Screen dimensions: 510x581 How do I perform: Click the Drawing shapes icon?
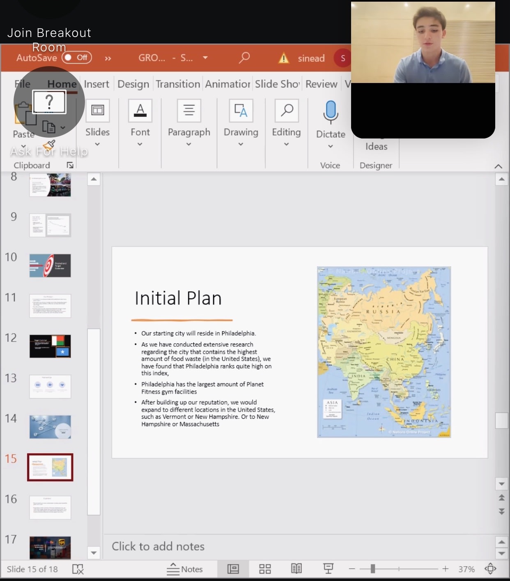(241, 111)
